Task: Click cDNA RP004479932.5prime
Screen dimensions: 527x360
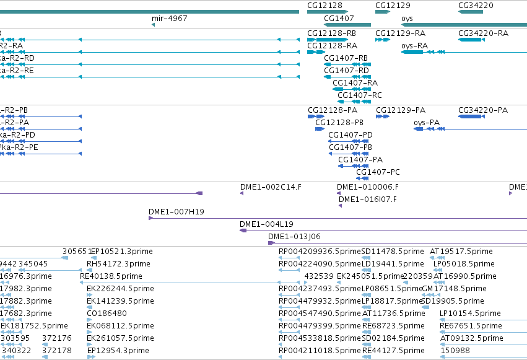Action: click(320, 301)
